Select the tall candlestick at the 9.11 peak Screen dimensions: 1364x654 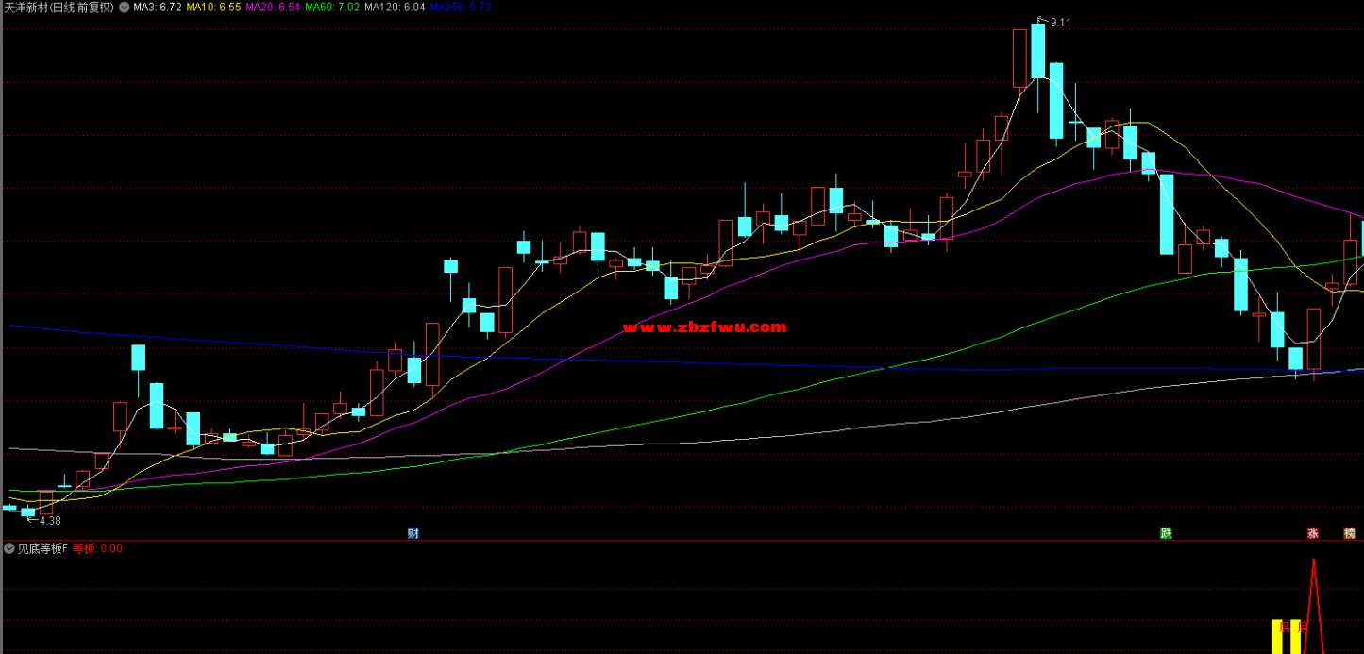tap(1037, 52)
